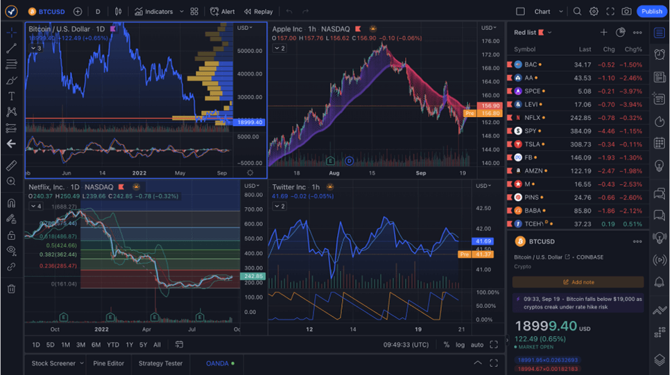Toggle percent scale on the price axis
Image resolution: width=670 pixels, height=375 pixels.
447,345
